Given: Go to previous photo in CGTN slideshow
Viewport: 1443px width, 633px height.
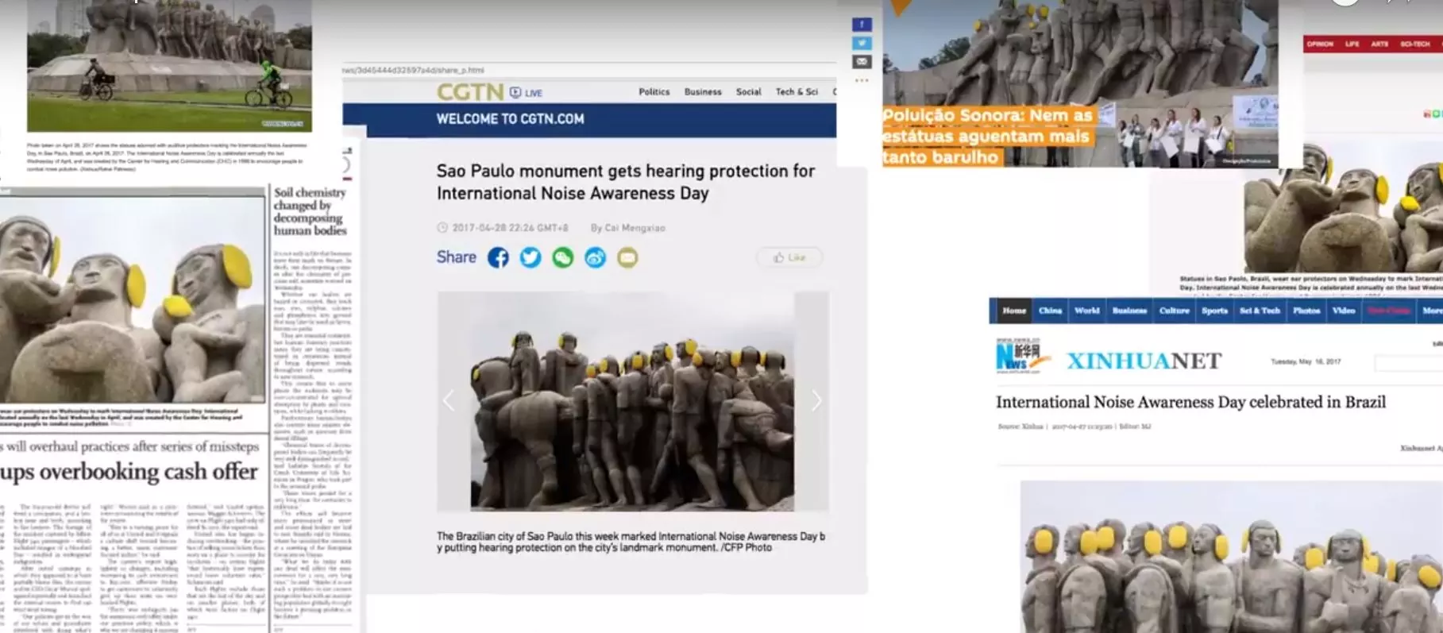Looking at the screenshot, I should pyautogui.click(x=449, y=401).
